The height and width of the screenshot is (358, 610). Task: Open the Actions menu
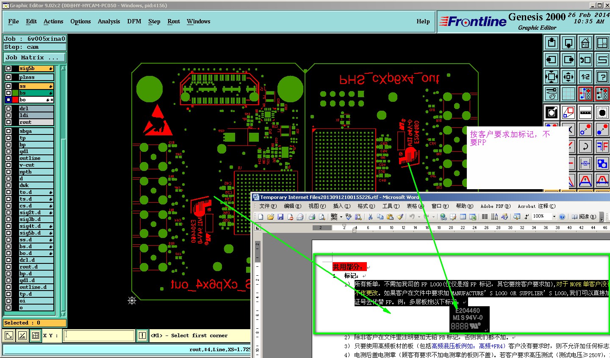(53, 21)
